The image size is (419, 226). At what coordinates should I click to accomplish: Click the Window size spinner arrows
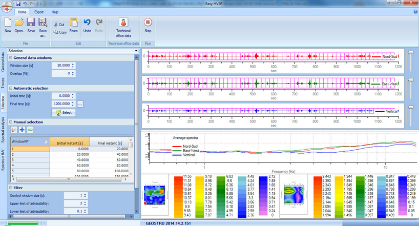(x=73, y=65)
